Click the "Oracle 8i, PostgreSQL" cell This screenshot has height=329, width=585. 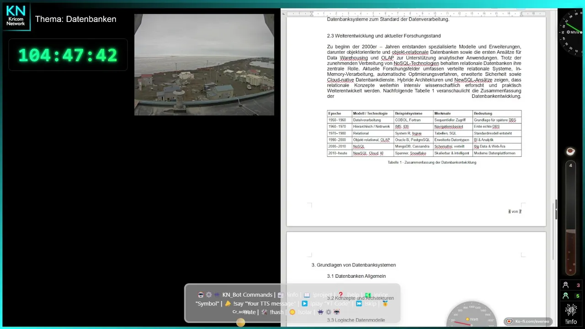pos(413,140)
